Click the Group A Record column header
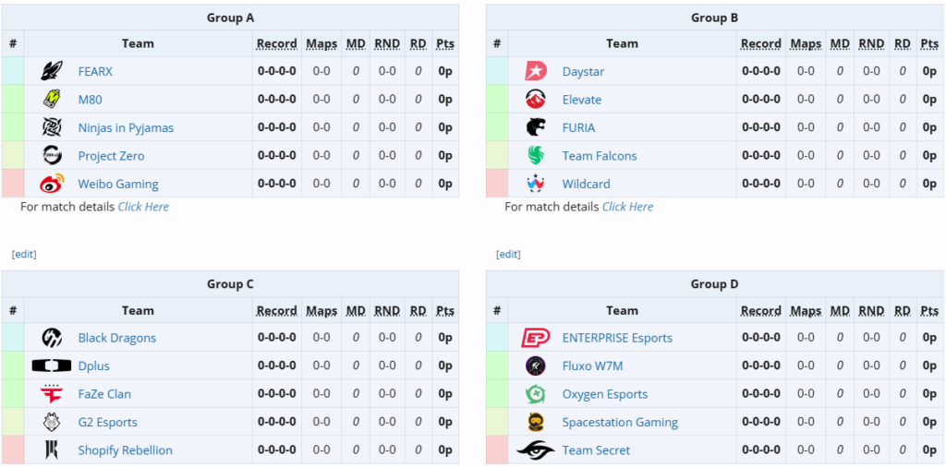Screen dimensions: 946x467 pyautogui.click(x=276, y=43)
